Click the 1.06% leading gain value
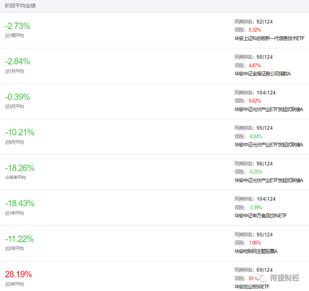The height and width of the screenshot is (291, 309). 255,243
